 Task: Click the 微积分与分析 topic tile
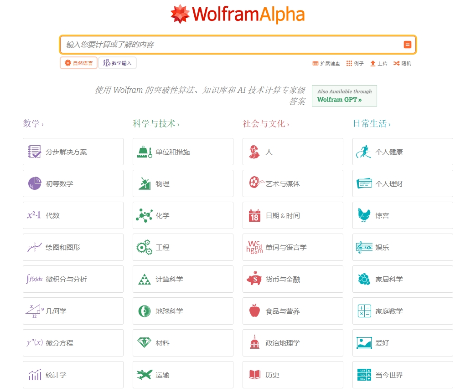(73, 279)
